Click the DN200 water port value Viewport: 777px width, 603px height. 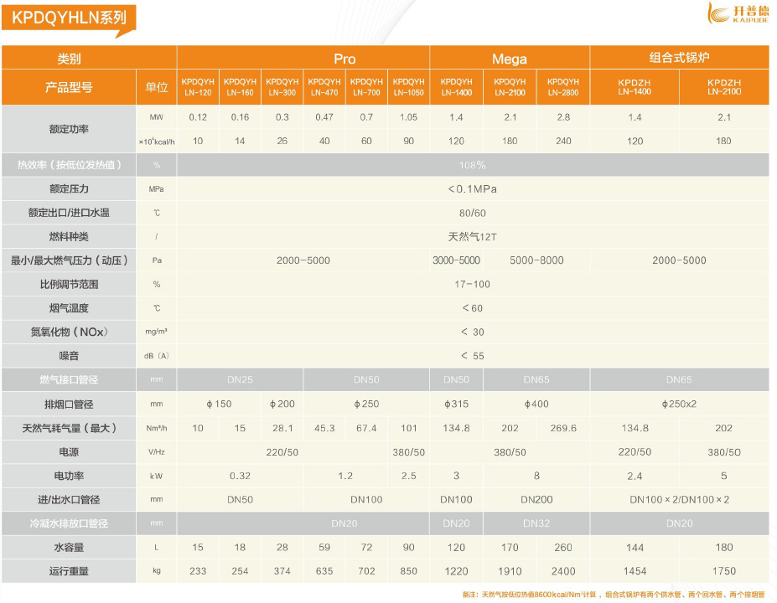536,500
